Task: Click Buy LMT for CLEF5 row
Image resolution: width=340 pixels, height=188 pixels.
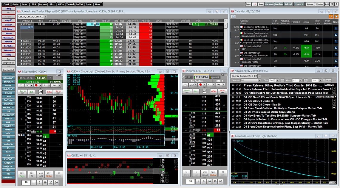Action: tap(80, 44)
